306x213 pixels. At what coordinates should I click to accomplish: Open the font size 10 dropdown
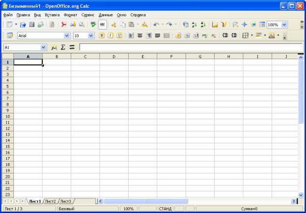coord(91,36)
